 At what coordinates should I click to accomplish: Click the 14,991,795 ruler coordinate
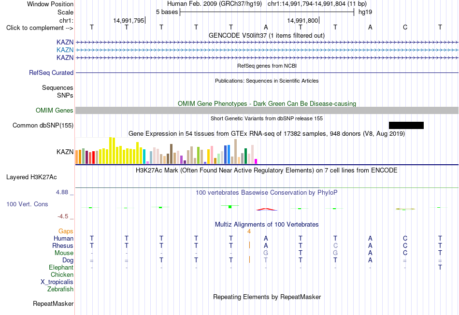[x=129, y=20]
